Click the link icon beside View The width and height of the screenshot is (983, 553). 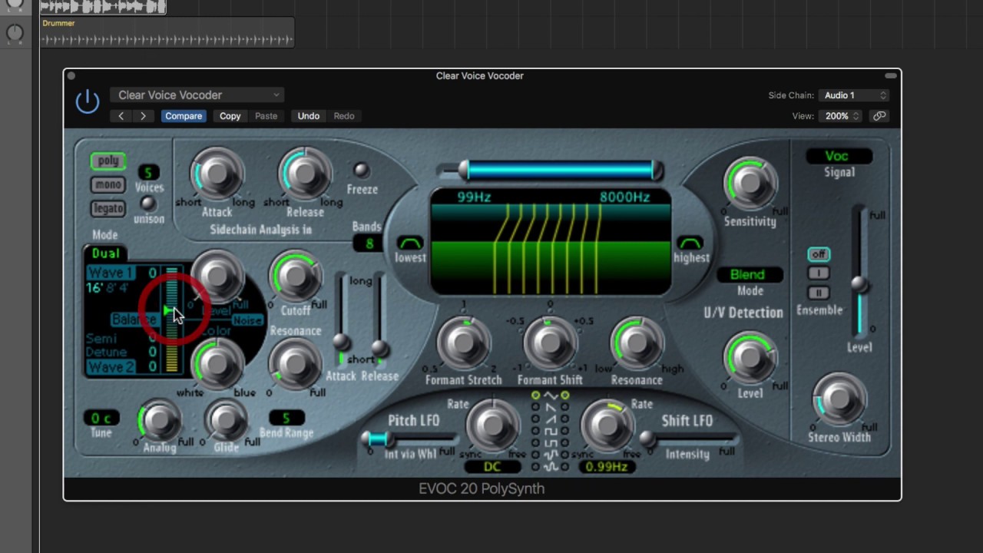[879, 116]
